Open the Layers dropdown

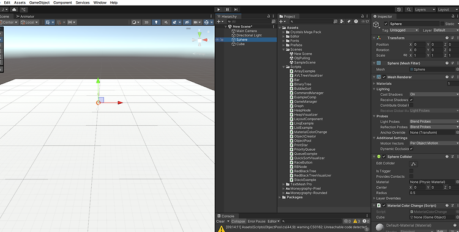425,10
